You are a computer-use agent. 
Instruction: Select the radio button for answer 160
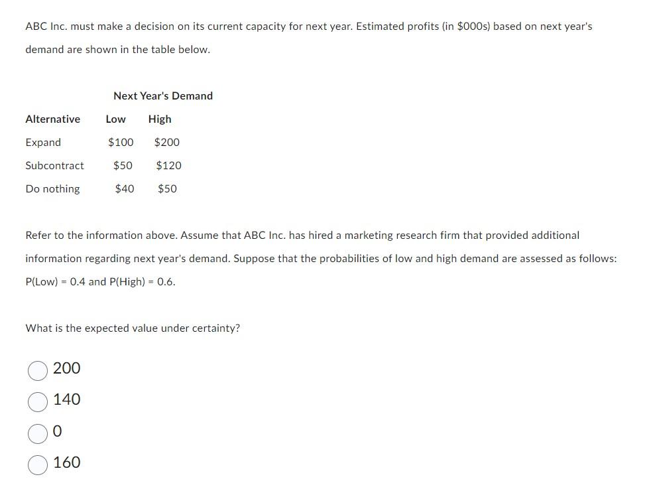click(x=38, y=465)
